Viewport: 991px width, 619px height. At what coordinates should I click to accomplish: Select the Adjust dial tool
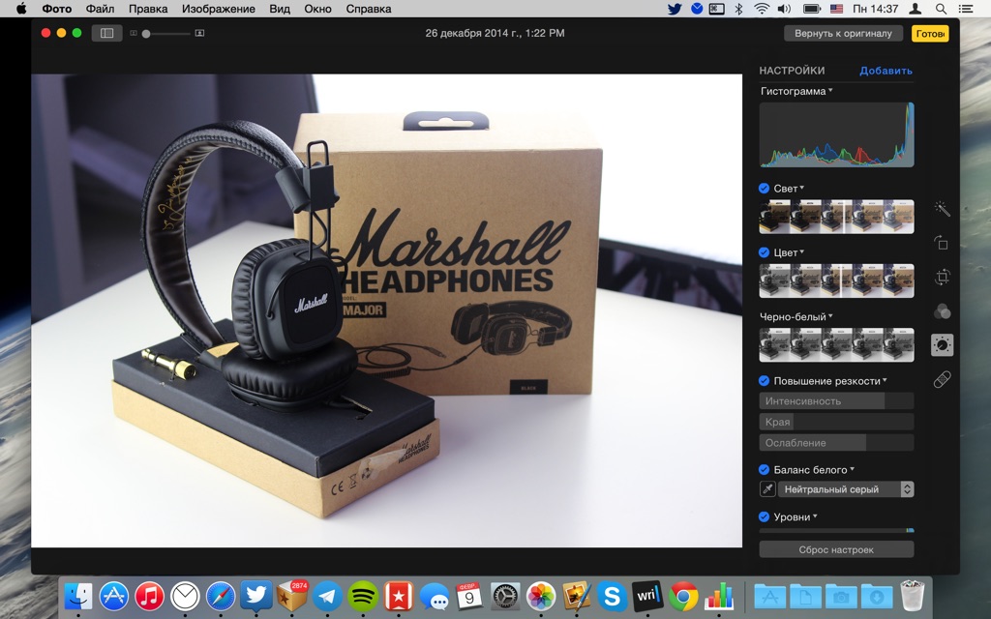[x=942, y=345]
